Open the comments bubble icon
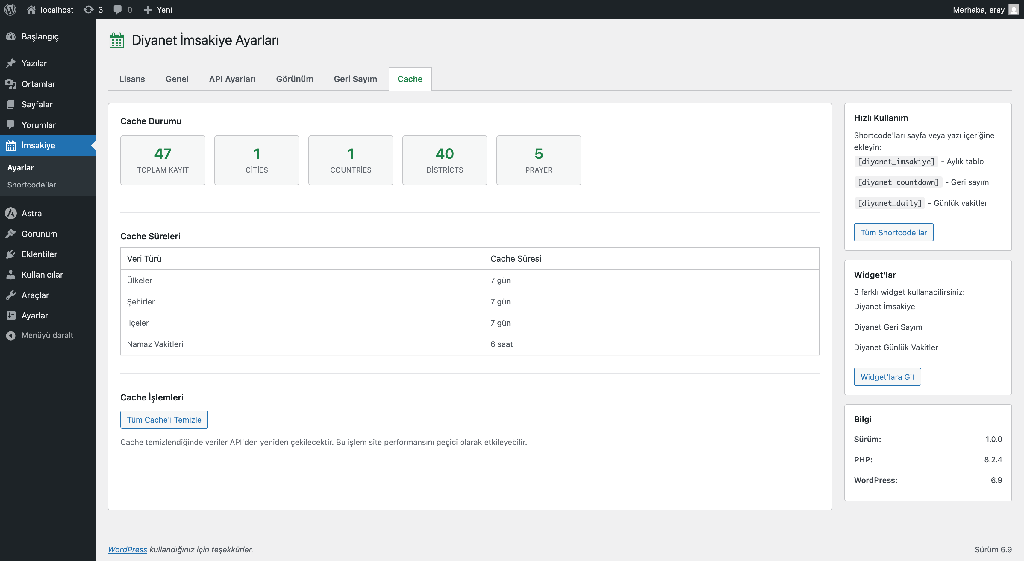Viewport: 1024px width, 561px height. coord(118,10)
